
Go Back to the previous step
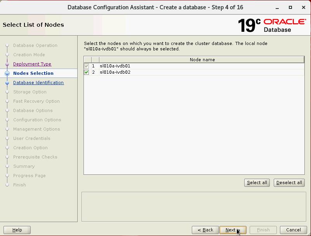tap(205, 230)
